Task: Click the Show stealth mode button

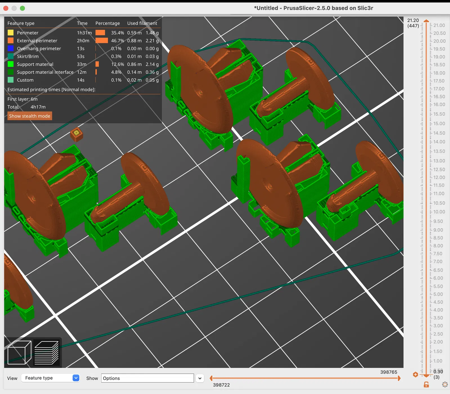Action: [30, 116]
